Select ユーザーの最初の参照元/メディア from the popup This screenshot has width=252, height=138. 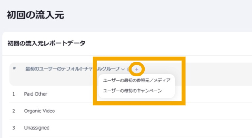136,81
